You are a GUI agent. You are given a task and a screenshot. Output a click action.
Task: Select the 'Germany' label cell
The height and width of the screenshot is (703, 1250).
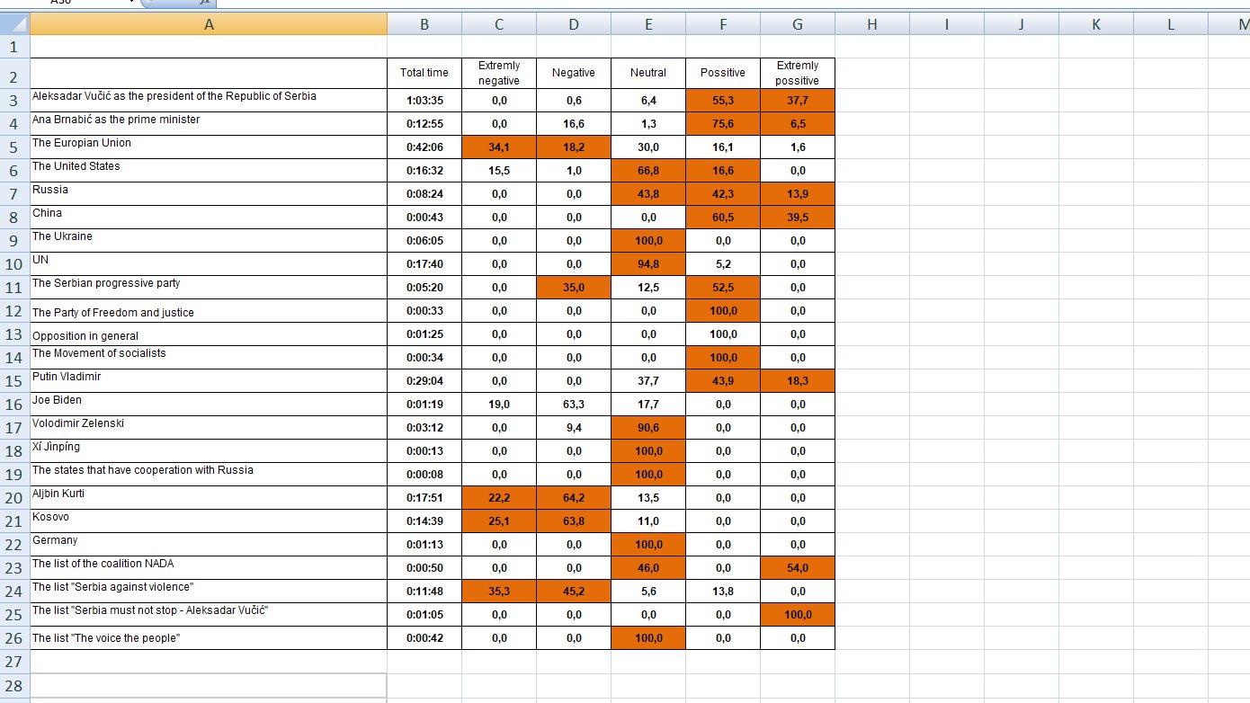(x=209, y=544)
